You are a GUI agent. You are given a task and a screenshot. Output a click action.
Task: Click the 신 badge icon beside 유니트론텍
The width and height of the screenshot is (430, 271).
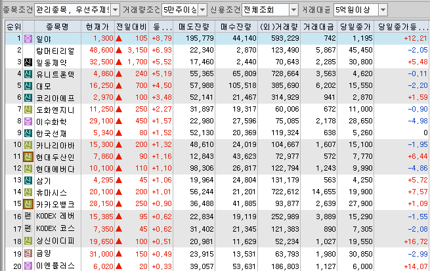point(28,74)
